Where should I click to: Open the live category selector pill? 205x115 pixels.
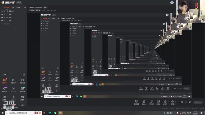pos(35,10)
